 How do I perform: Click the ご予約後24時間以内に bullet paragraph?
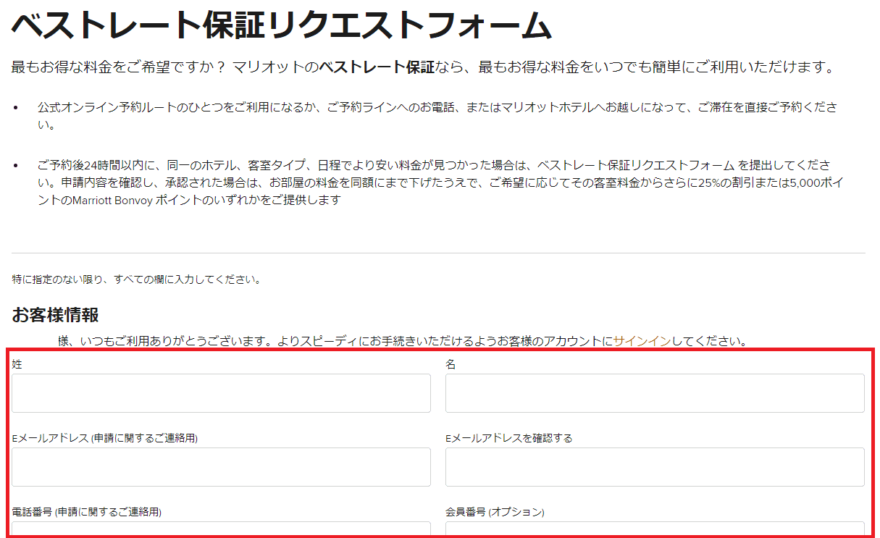[435, 182]
